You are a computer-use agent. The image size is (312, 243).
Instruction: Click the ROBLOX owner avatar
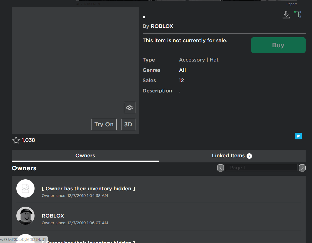pyautogui.click(x=25, y=216)
